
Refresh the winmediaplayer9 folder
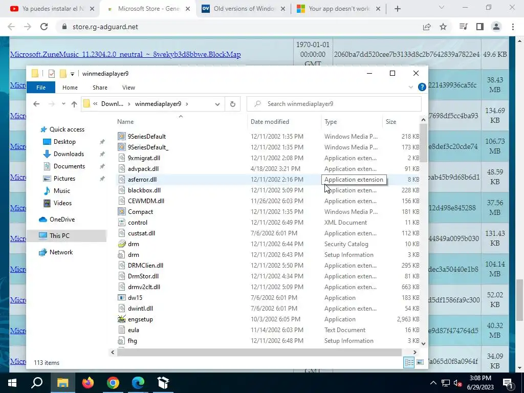[233, 104]
